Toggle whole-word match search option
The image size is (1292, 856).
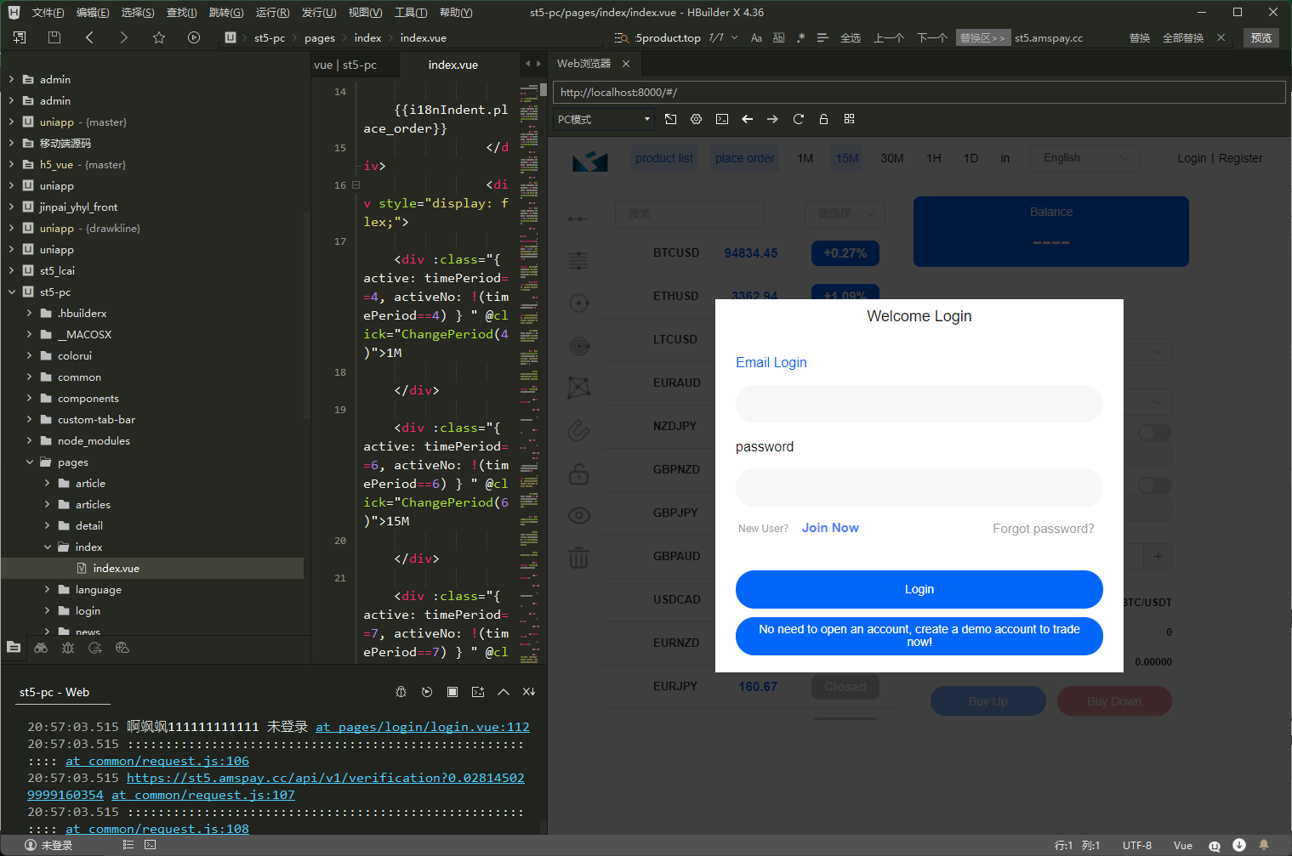[x=778, y=38]
